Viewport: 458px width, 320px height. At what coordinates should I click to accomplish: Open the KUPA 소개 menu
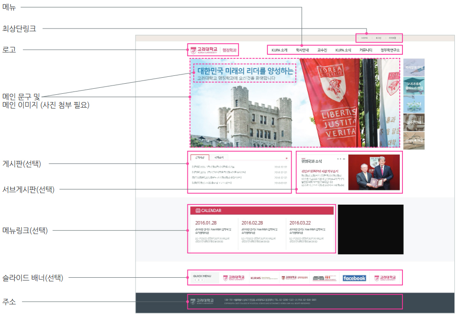pos(279,50)
